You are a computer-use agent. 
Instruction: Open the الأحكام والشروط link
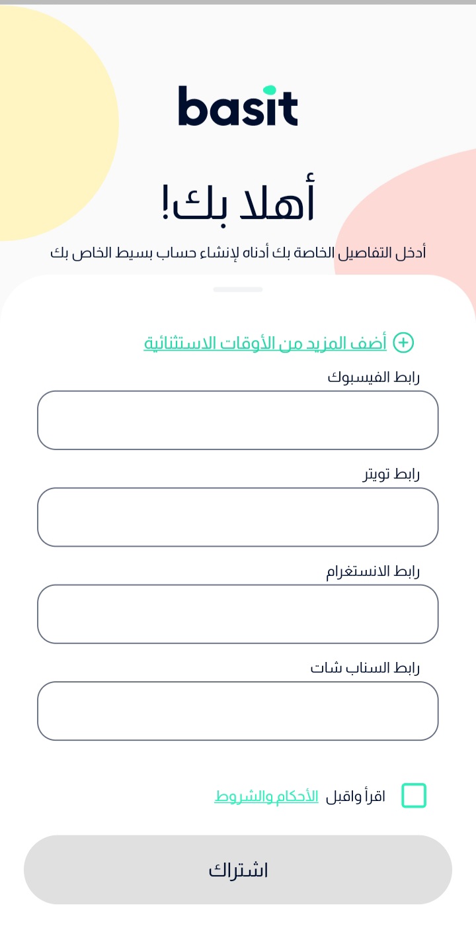click(x=266, y=796)
